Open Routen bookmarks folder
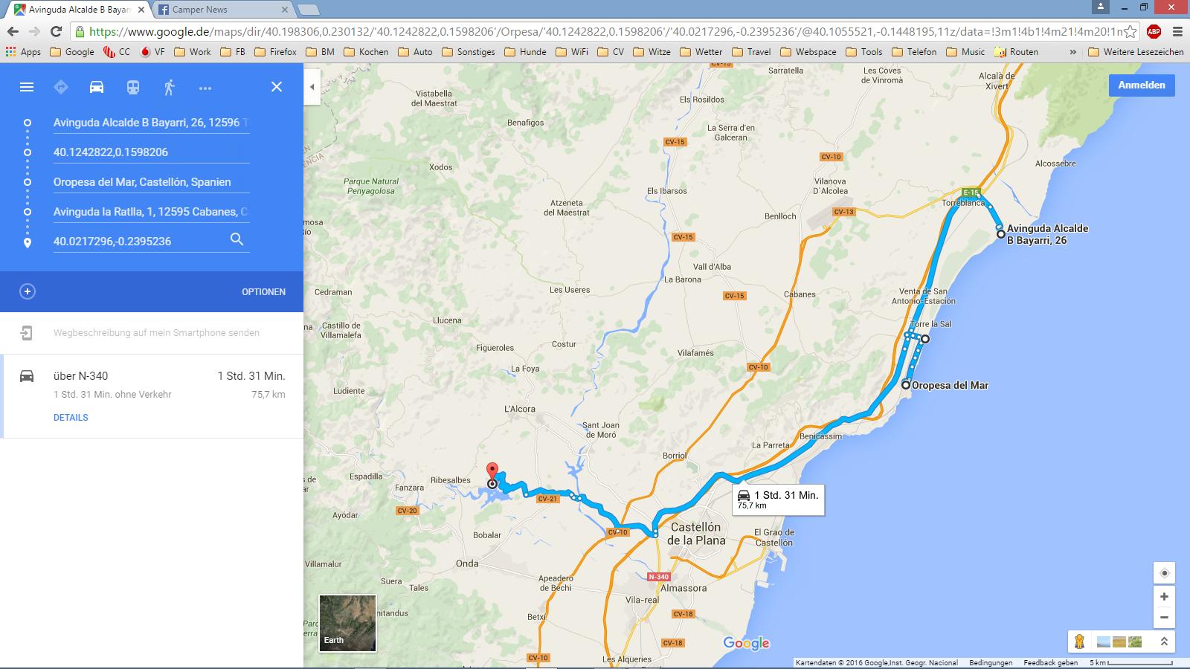This screenshot has width=1190, height=669. [1016, 52]
